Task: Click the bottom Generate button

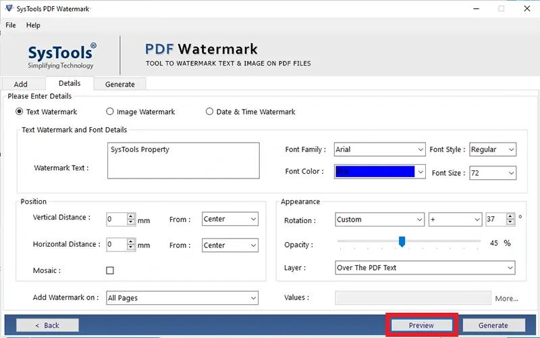Action: coord(493,325)
